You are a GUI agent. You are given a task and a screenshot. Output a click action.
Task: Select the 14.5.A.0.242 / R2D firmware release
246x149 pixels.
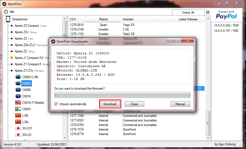click(227, 25)
